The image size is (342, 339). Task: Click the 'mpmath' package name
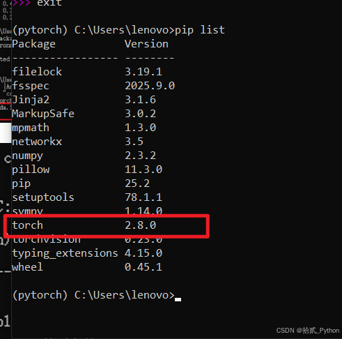[31, 128]
